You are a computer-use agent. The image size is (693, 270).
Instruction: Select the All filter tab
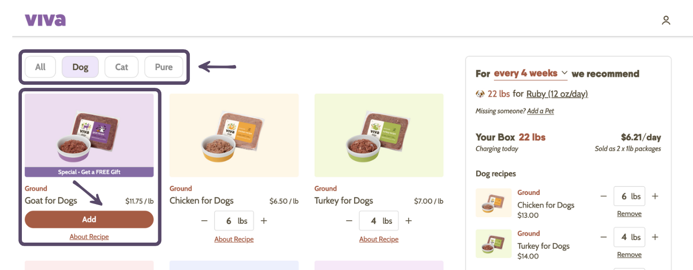click(40, 67)
